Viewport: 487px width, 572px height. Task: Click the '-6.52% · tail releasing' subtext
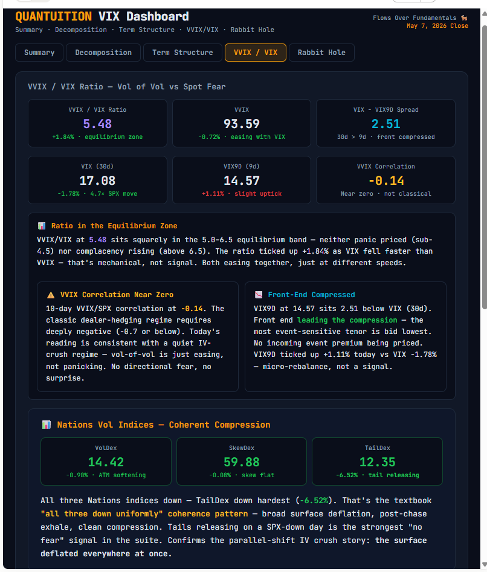378,475
